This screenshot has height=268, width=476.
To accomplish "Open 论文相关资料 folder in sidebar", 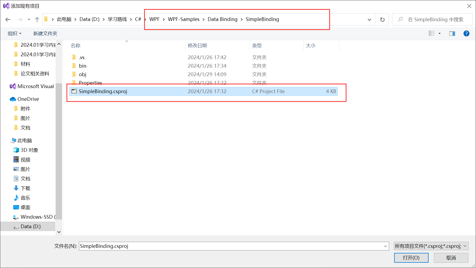I will pos(35,74).
